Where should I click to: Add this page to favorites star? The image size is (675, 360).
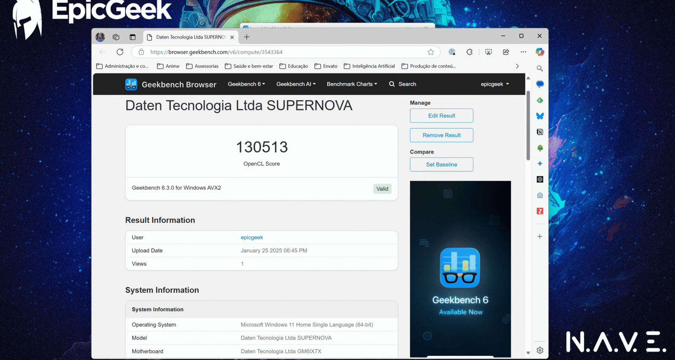tap(431, 52)
